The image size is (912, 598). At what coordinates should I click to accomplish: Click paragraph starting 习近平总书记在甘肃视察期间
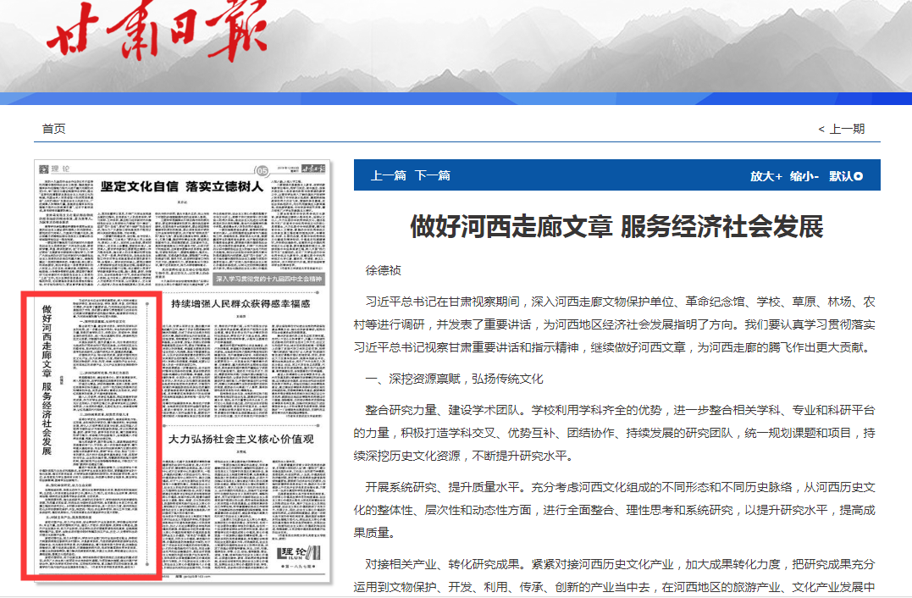pyautogui.click(x=615, y=324)
